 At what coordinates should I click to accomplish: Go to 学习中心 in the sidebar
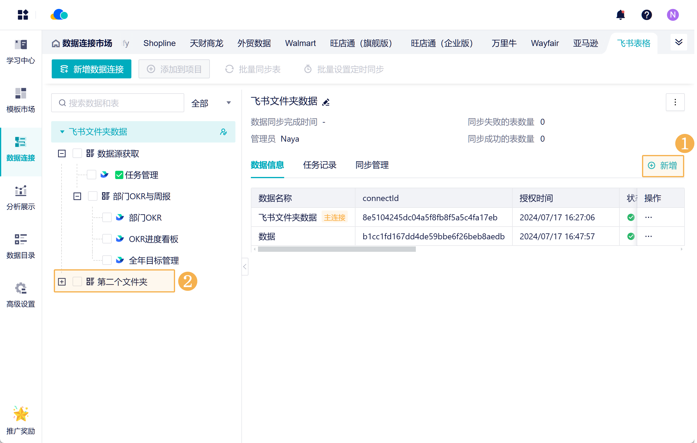point(21,52)
